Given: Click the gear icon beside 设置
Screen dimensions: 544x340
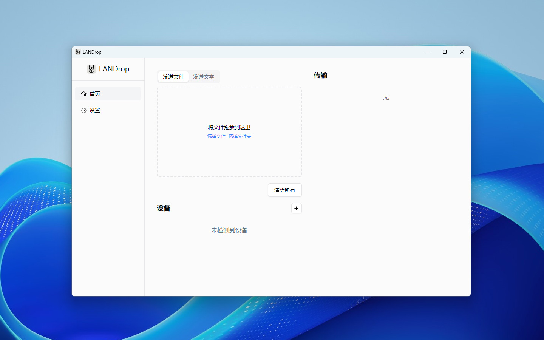Looking at the screenshot, I should pyautogui.click(x=83, y=110).
